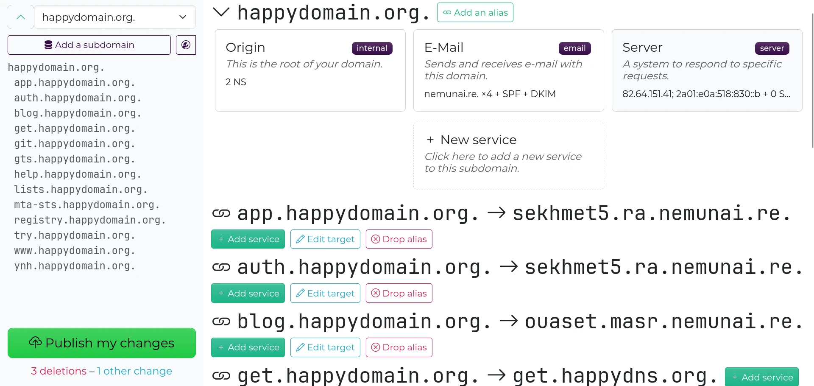Open the happydomain.org. domain dropdown
The image size is (814, 386).
pyautogui.click(x=114, y=17)
